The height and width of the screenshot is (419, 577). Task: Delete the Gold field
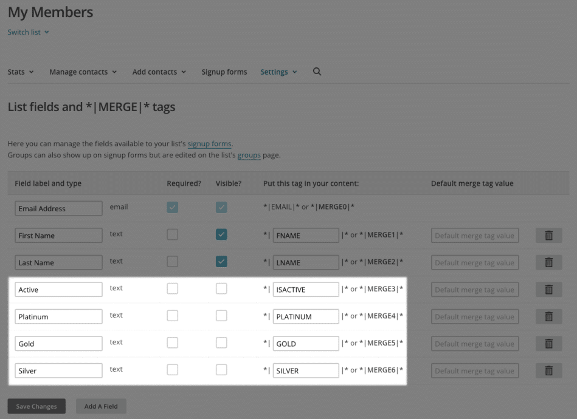tap(548, 343)
